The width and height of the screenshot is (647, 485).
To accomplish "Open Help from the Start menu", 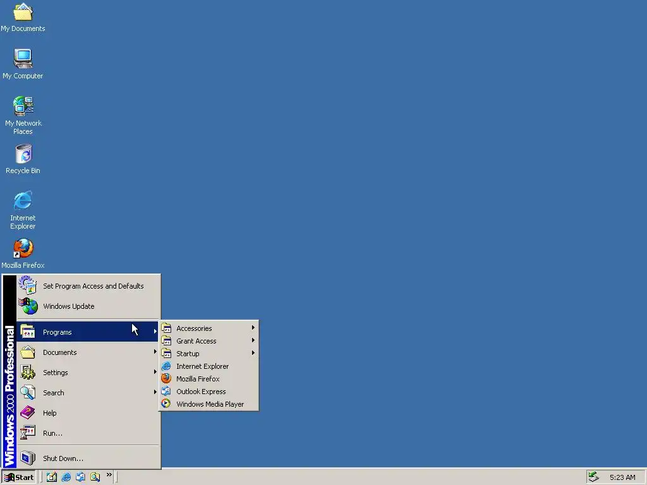I will 88,413.
